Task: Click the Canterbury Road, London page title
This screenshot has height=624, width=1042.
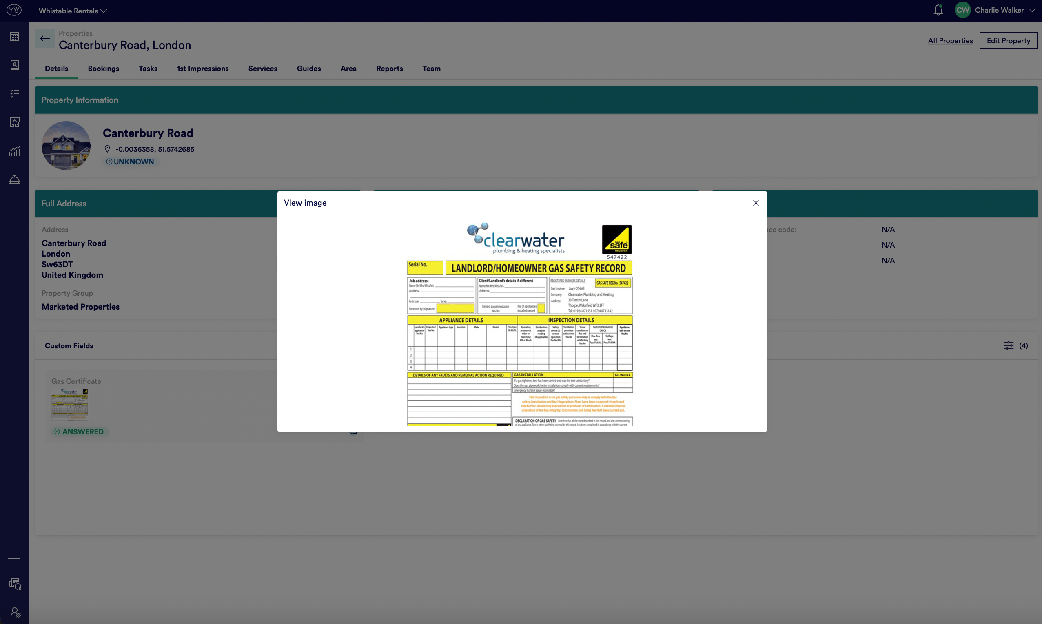Action: point(125,45)
